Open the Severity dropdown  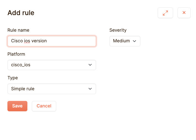[125, 41]
